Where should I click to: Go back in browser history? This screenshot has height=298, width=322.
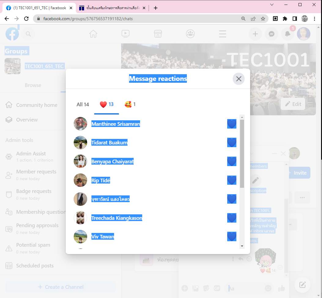(x=7, y=19)
